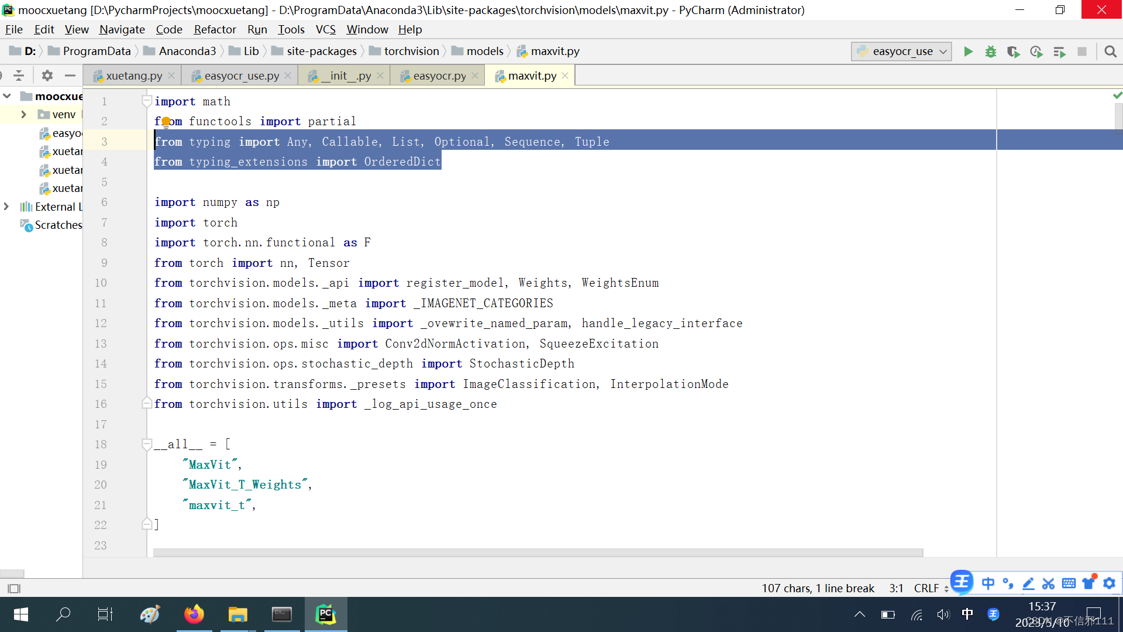1123x632 pixels.
Task: Hide the project tool window
Action: tap(70, 75)
